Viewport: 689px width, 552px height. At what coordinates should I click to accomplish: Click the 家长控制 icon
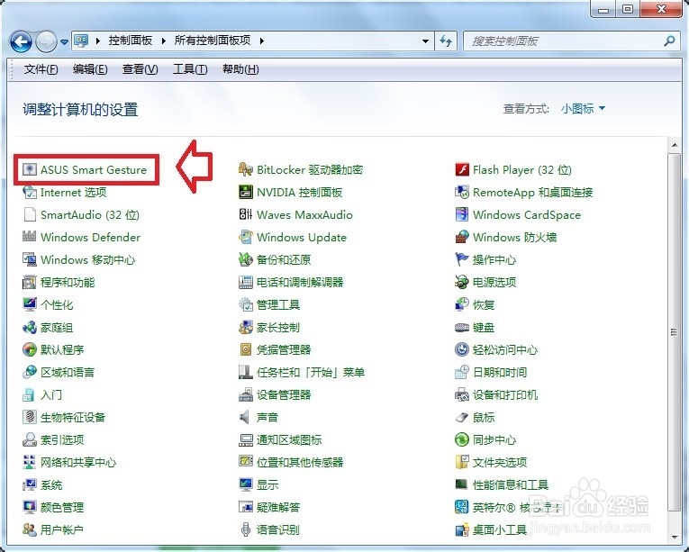[246, 327]
